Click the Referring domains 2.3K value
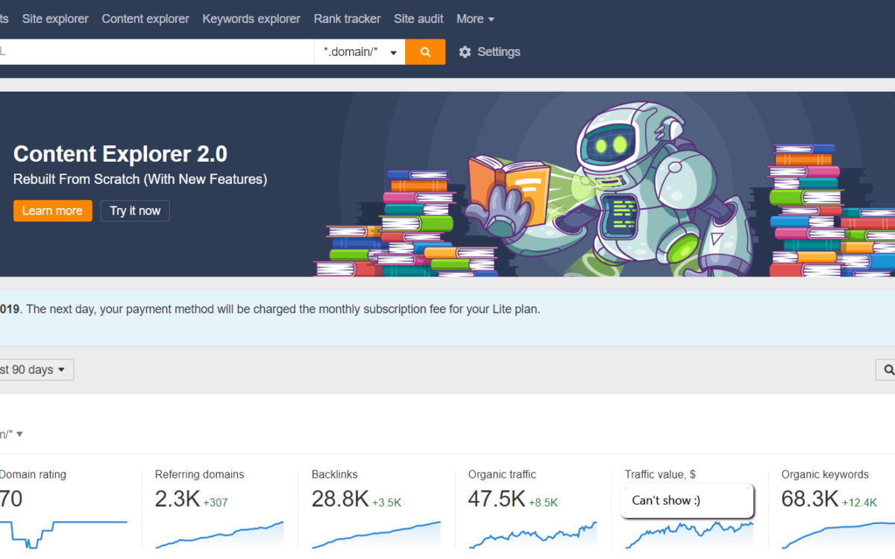The image size is (895, 559). [x=178, y=499]
